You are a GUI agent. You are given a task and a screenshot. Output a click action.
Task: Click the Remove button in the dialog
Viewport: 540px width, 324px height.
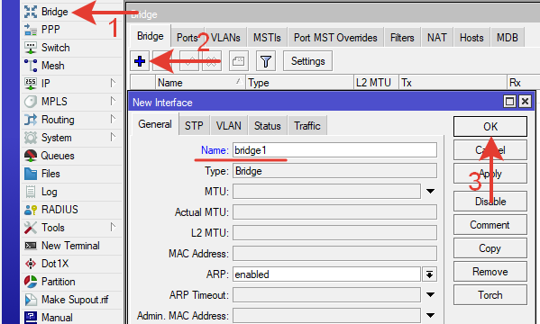click(x=490, y=272)
